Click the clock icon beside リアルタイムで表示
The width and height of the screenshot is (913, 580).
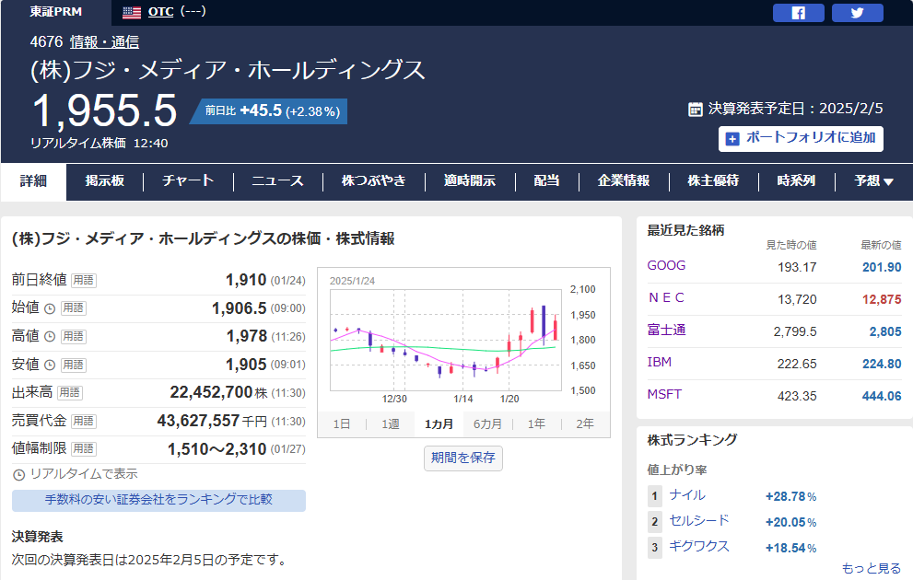tap(19, 474)
